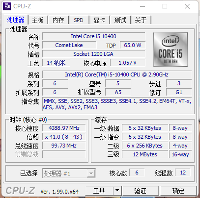Open the 显卡 tab
200x198 pixels.
click(99, 20)
